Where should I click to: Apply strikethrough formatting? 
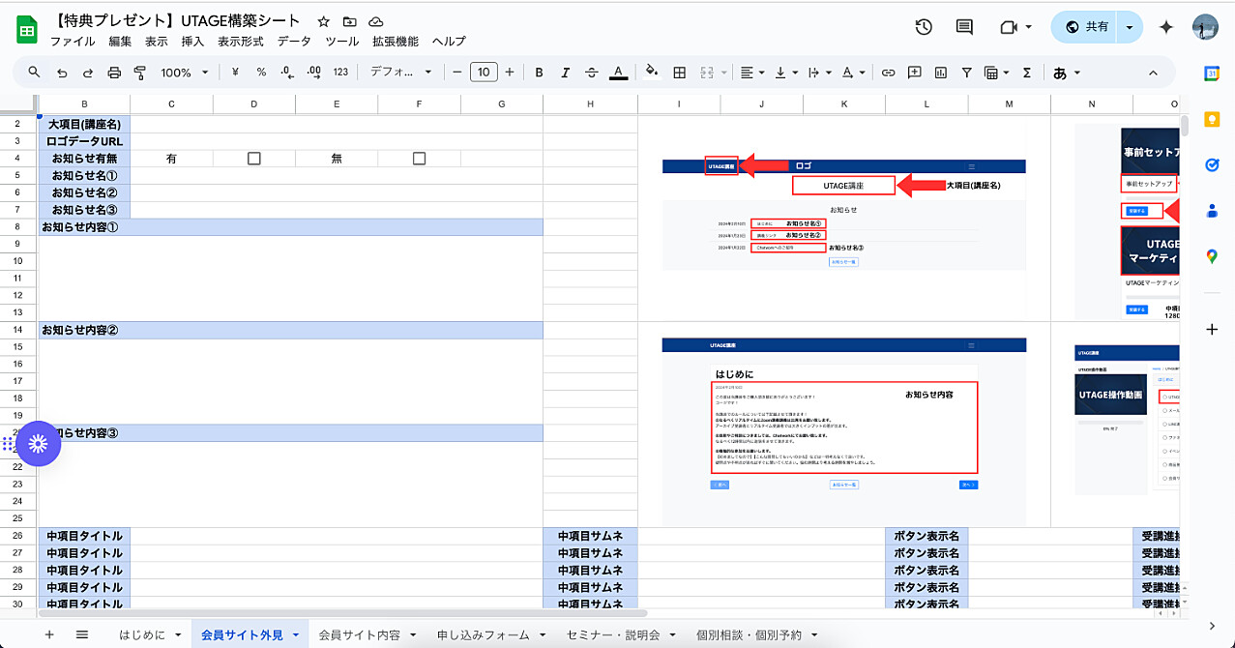click(x=592, y=73)
